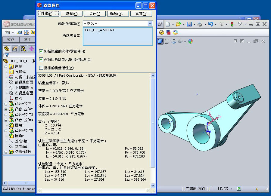This screenshot has height=196, width=271.
Task: Click the Measure tape tool icon
Action: coord(20,32)
